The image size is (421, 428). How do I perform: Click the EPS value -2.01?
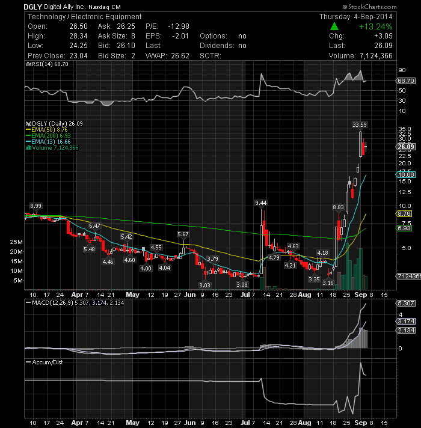(x=180, y=35)
